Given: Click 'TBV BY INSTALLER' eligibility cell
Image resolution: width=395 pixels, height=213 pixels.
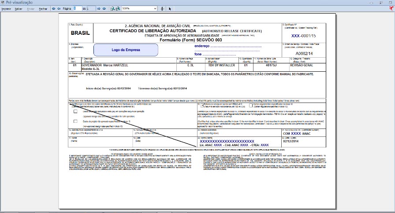Looking at the screenshot, I should pos(221,65).
